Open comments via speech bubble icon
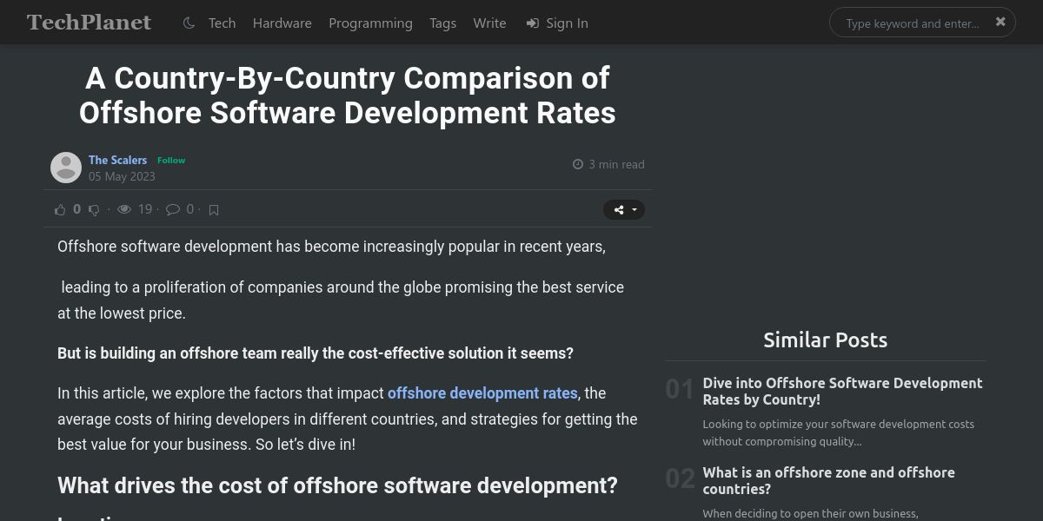 pos(173,209)
